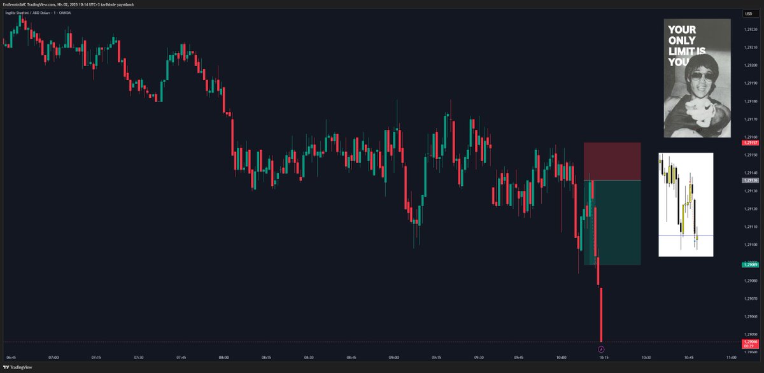Click the 10:30 label on time axis

coord(646,358)
